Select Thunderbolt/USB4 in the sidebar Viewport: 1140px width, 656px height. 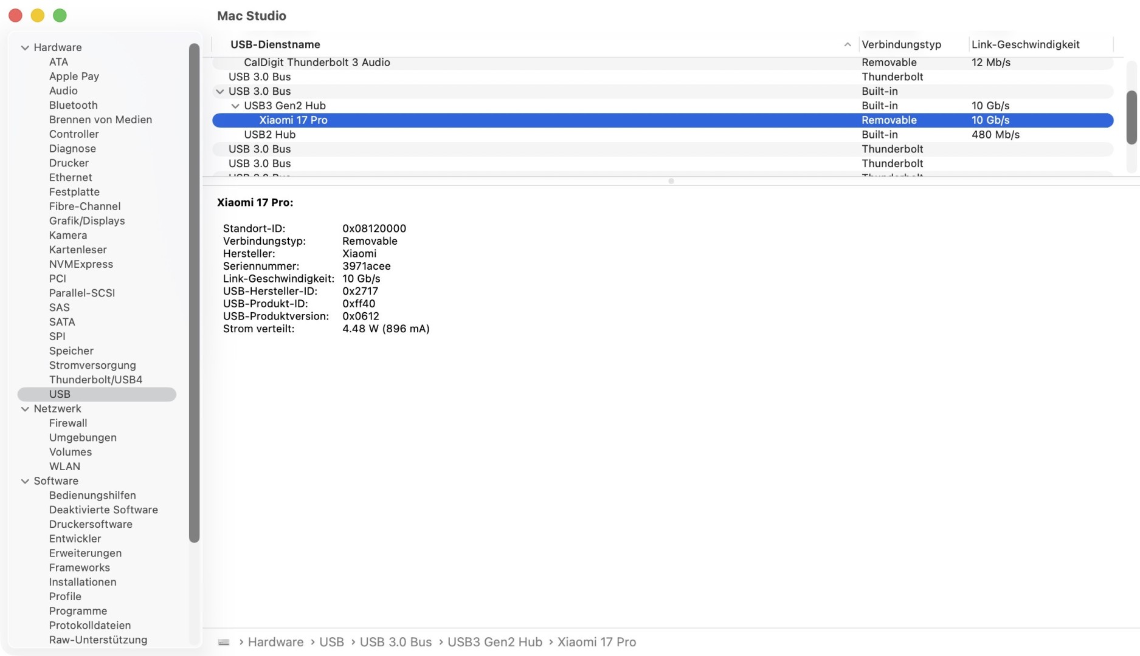95,380
